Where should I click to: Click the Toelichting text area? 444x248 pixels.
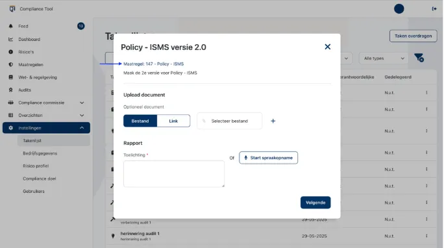174,174
